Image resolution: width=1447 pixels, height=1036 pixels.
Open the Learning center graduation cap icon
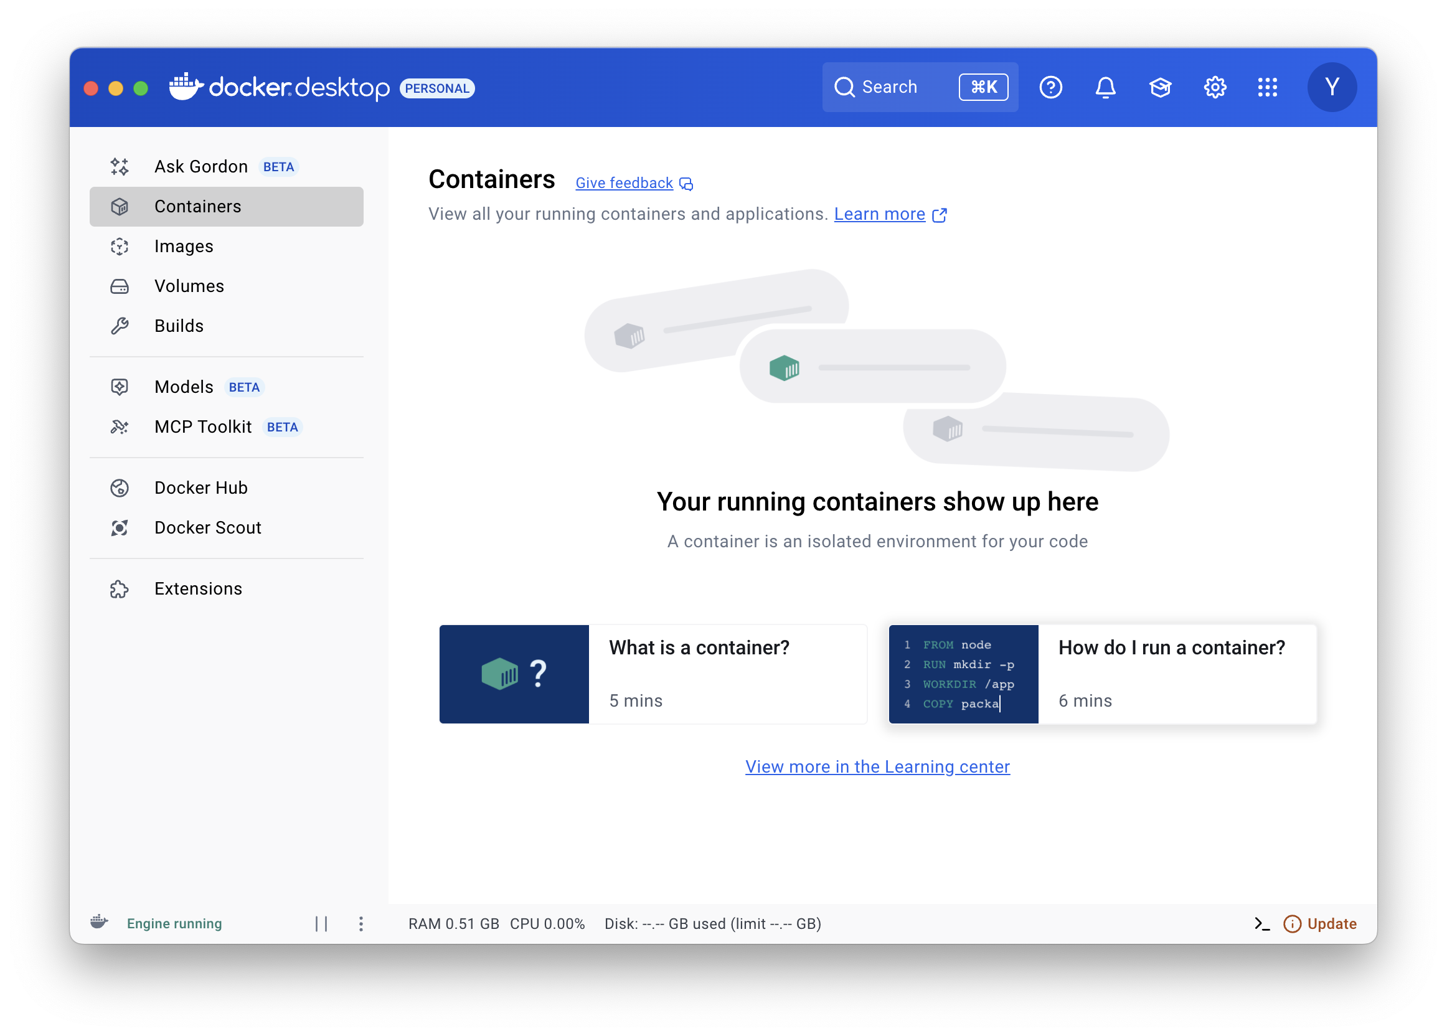point(1160,87)
